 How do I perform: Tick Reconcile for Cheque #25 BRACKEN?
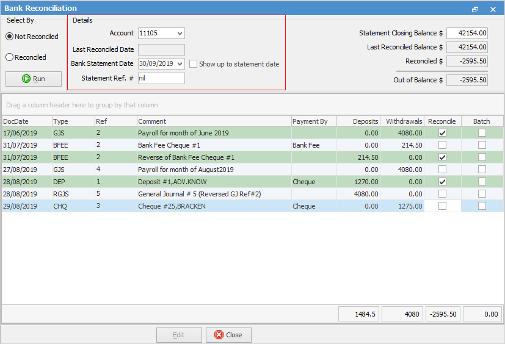(x=442, y=206)
